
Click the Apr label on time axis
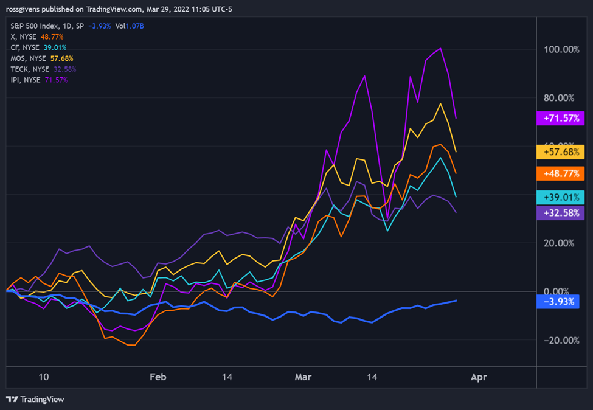coord(479,377)
